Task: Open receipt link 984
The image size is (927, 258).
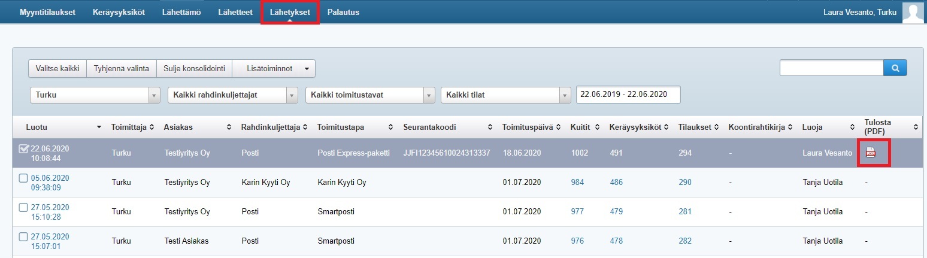Action: tap(577, 183)
